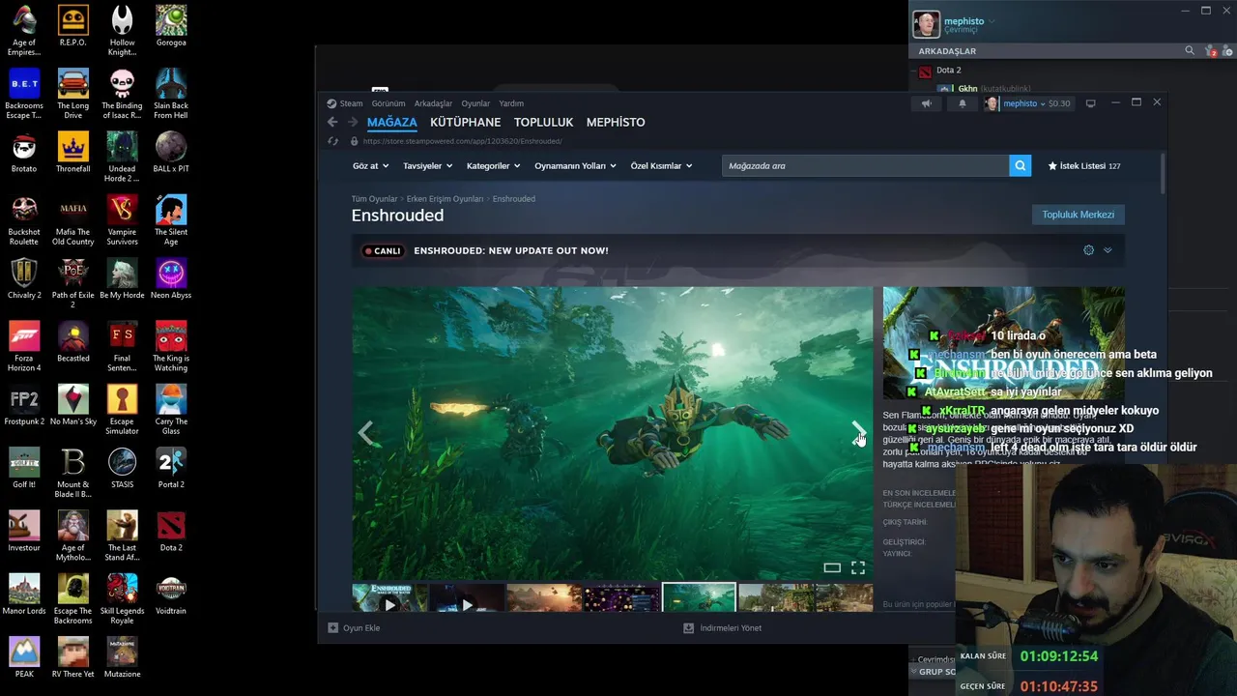Select the Gorogoa desktop icon

pos(171,26)
